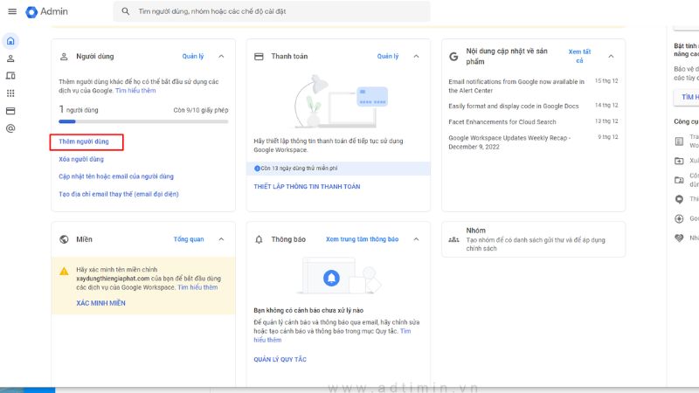
Task: Click Tìm hiểu thêm in Người dùng card
Action: [135, 91]
